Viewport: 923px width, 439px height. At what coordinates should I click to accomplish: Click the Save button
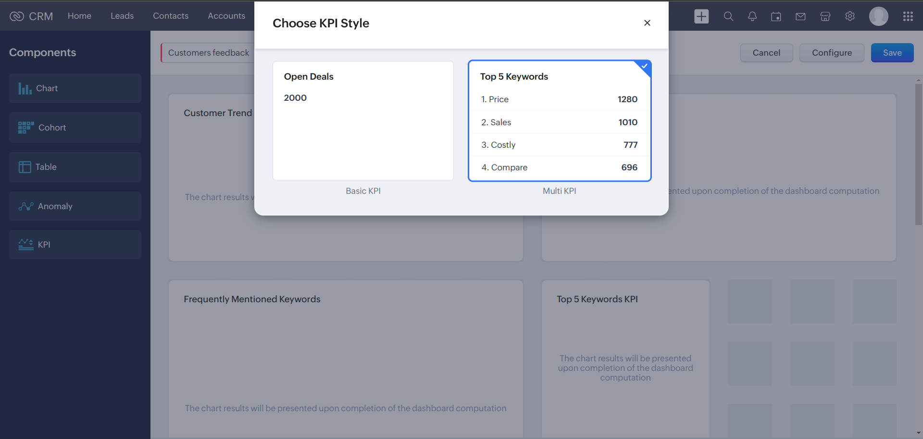pyautogui.click(x=892, y=53)
